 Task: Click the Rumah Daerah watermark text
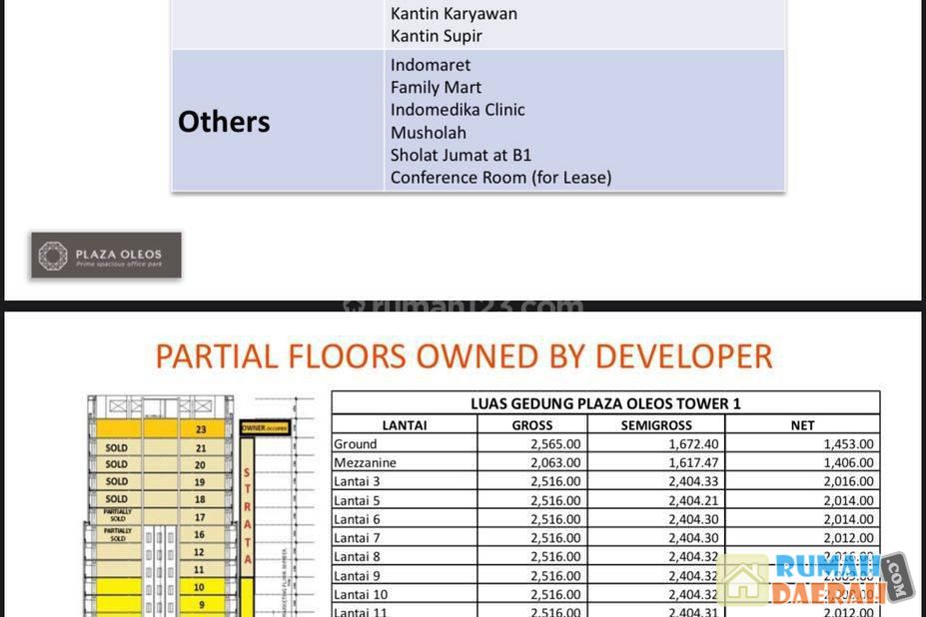click(x=827, y=580)
